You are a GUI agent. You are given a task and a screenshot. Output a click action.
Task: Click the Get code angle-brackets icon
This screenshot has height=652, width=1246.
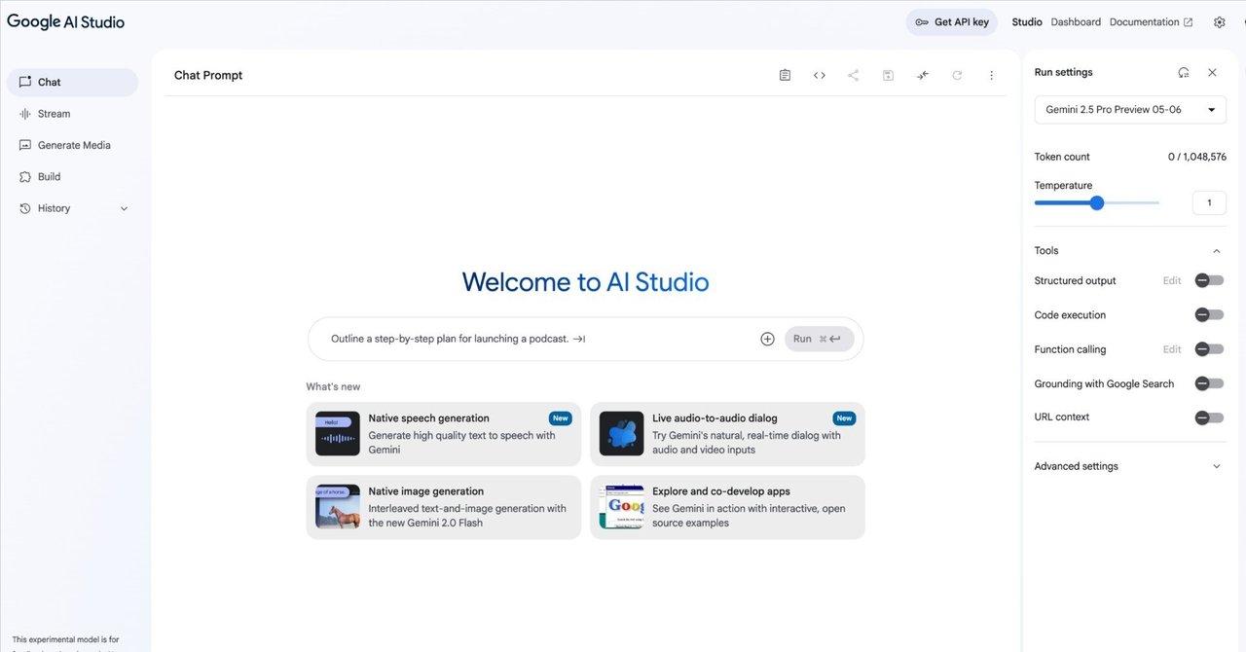pos(820,75)
